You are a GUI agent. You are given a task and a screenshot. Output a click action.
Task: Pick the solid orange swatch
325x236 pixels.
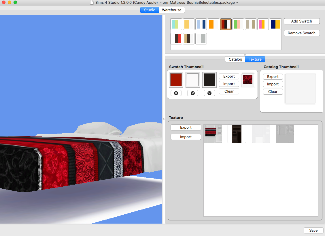pyautogui.click(x=213, y=24)
